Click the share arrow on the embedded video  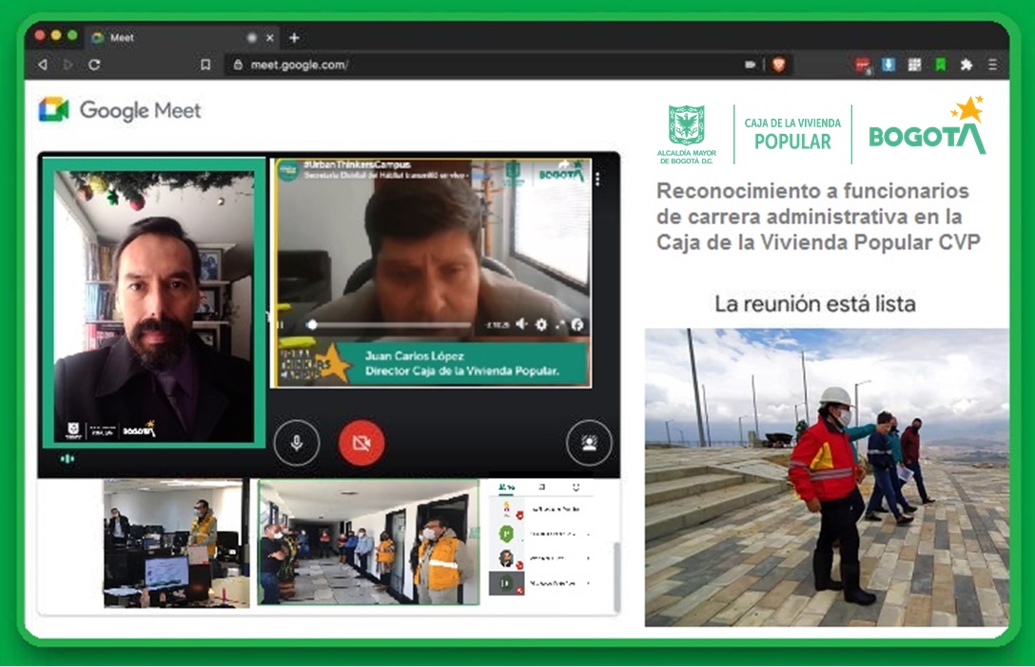564,164
